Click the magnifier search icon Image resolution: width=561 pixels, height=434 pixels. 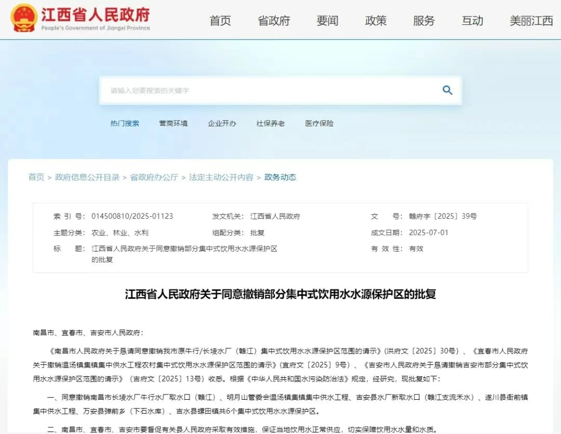click(x=447, y=90)
